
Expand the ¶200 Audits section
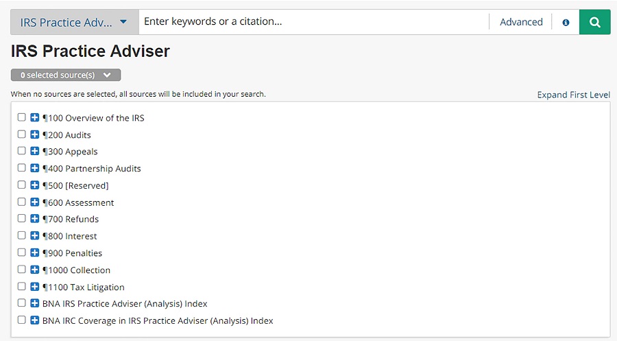click(35, 134)
